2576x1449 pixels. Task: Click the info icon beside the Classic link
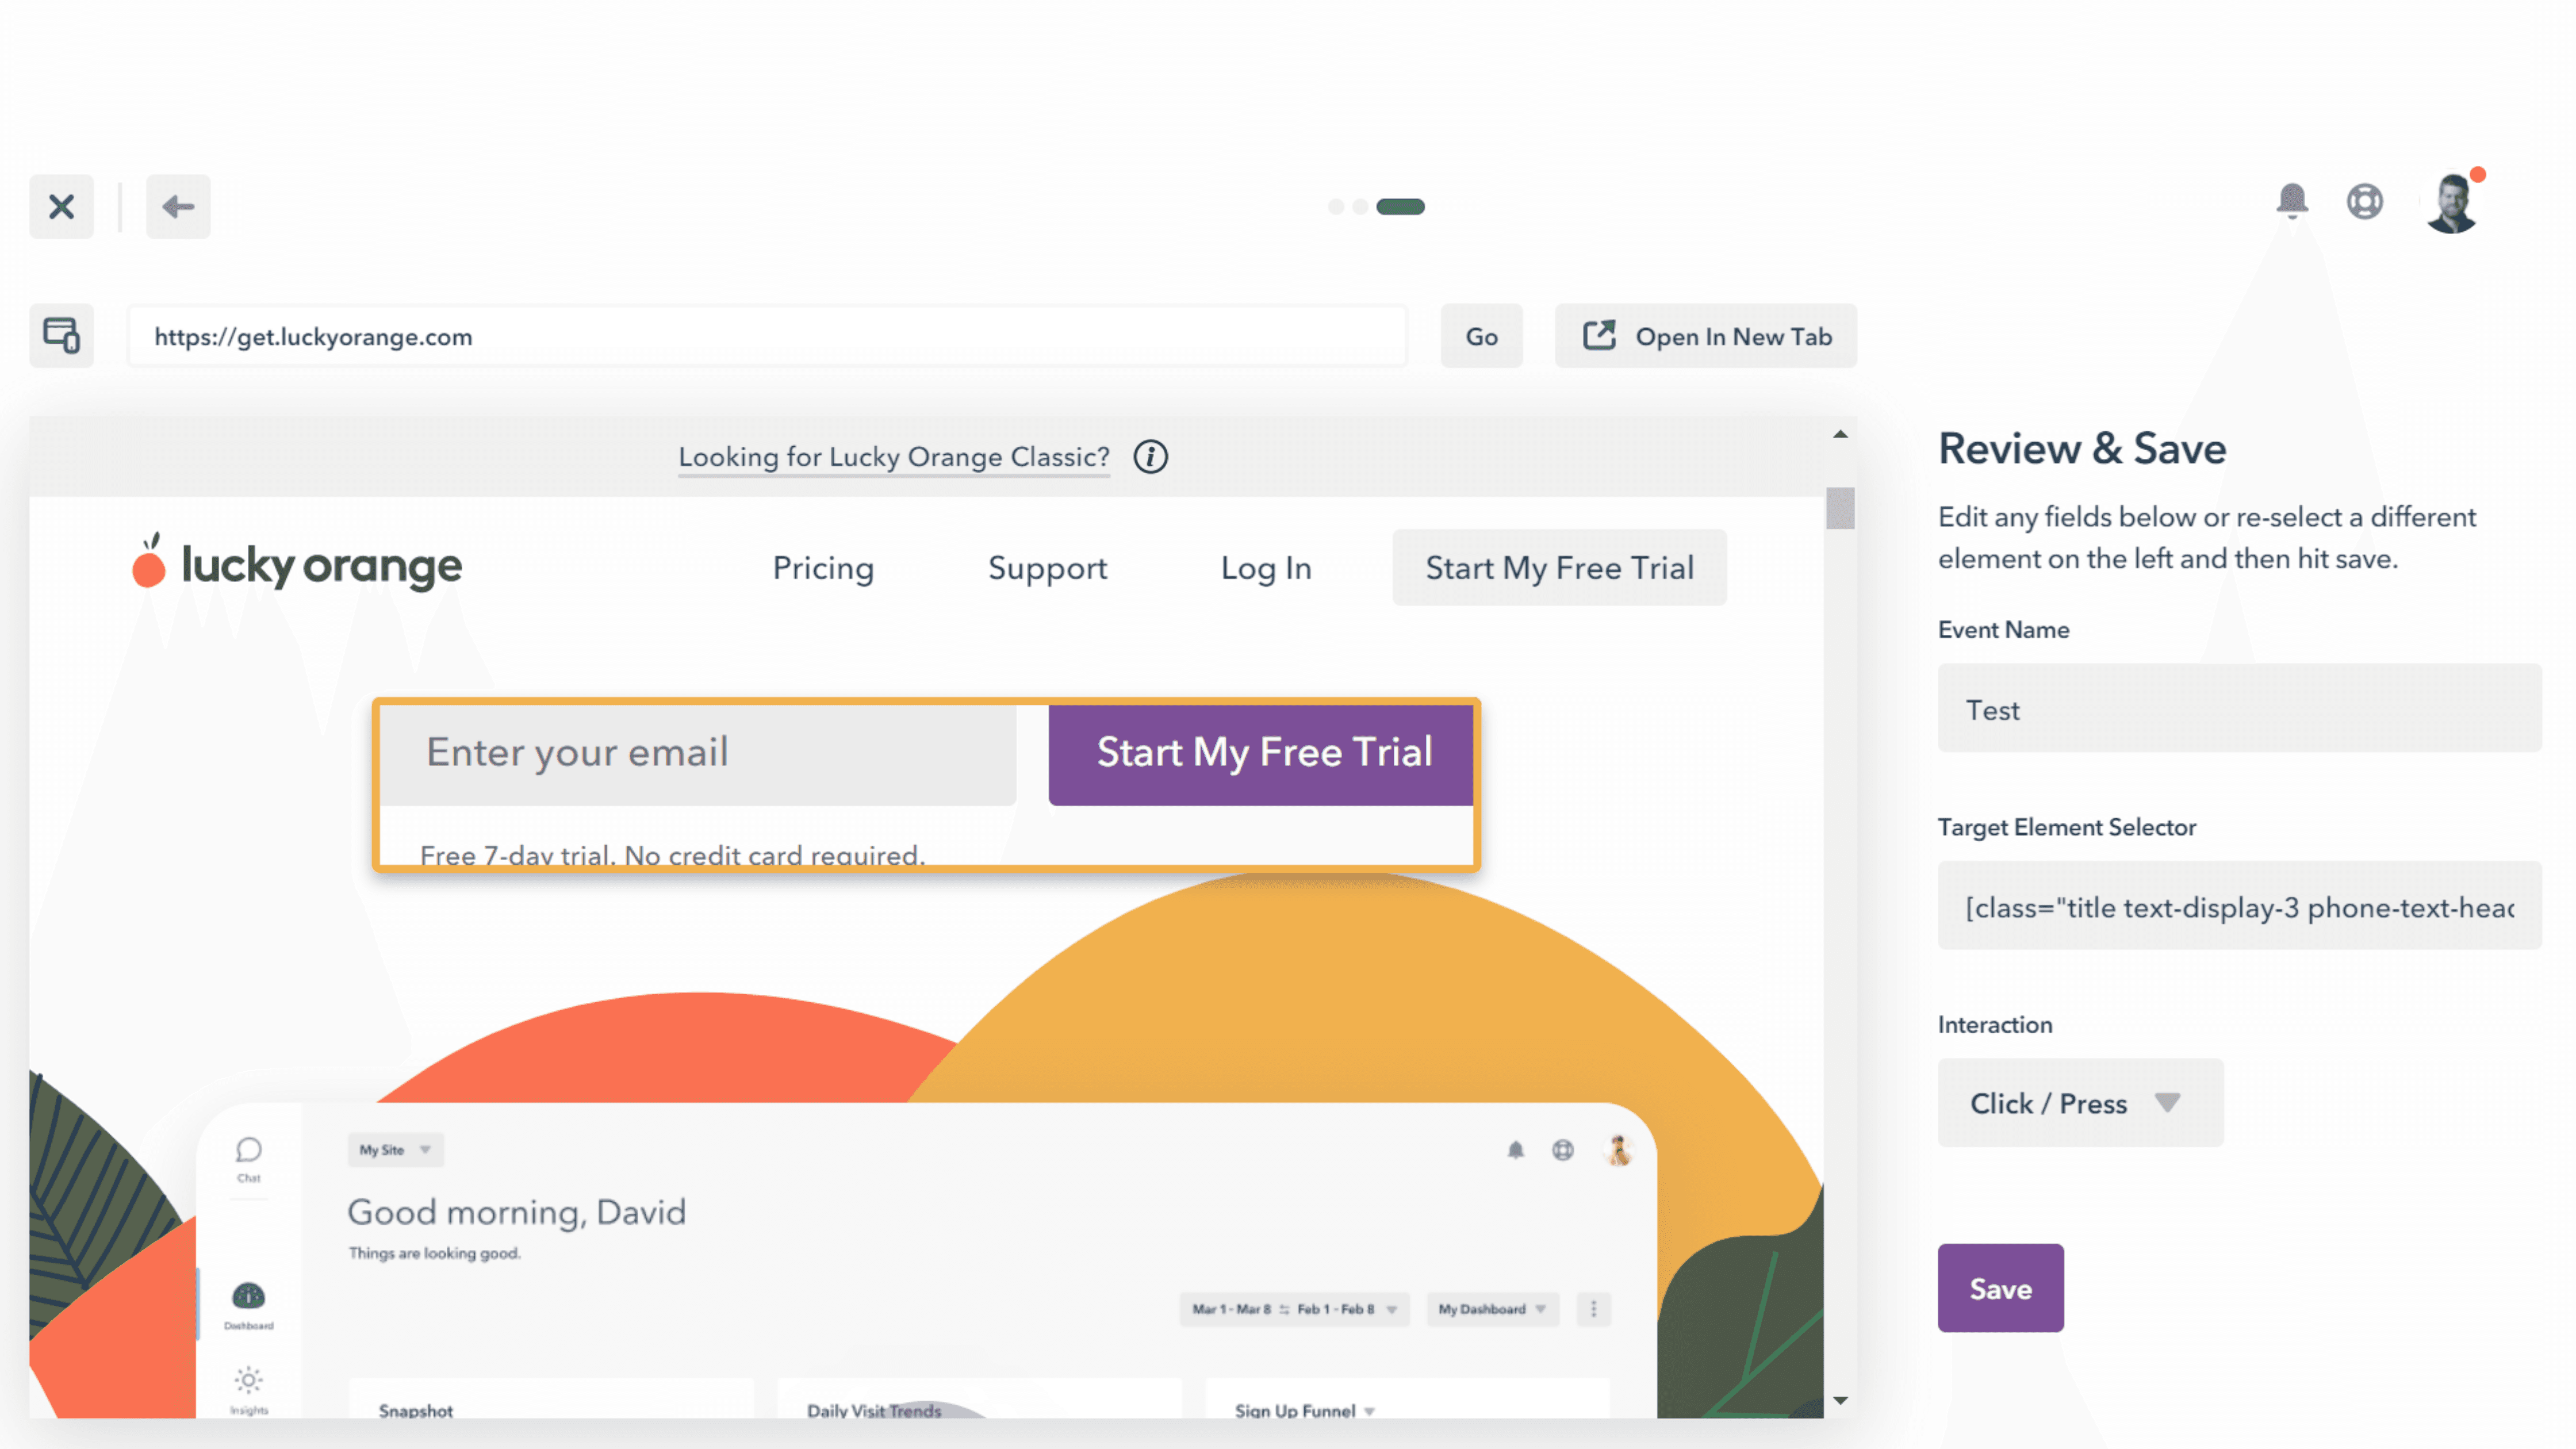pos(1150,457)
